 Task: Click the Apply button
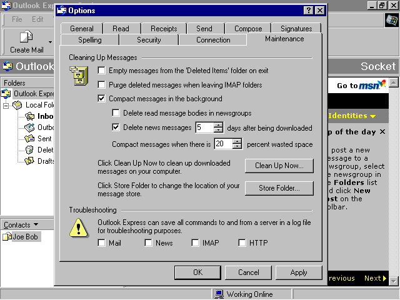pos(299,272)
